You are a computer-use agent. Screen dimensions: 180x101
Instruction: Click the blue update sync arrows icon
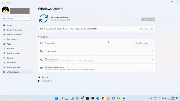[44, 18]
